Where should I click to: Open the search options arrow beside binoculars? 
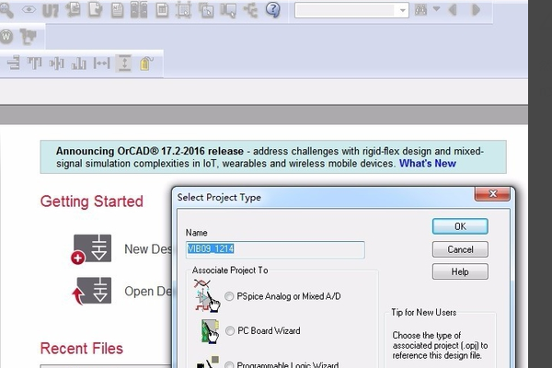[x=436, y=9]
